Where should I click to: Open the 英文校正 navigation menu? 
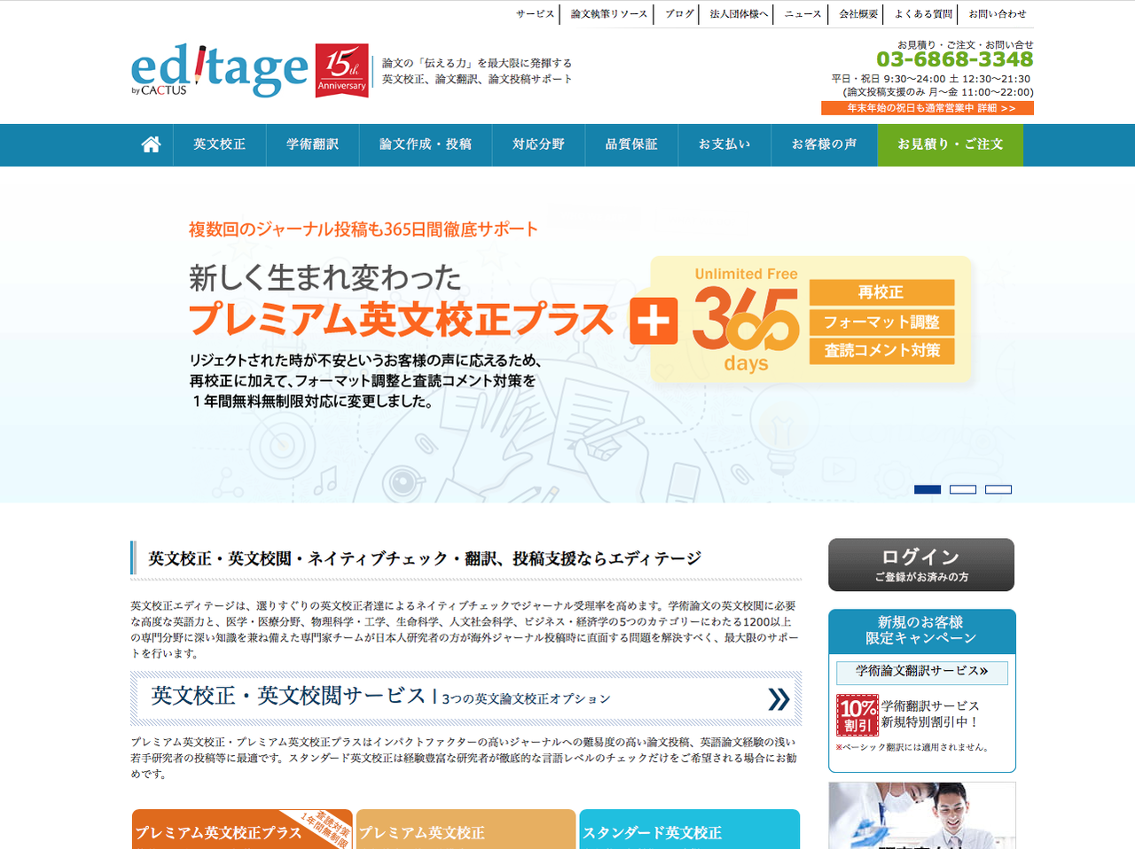point(220,144)
